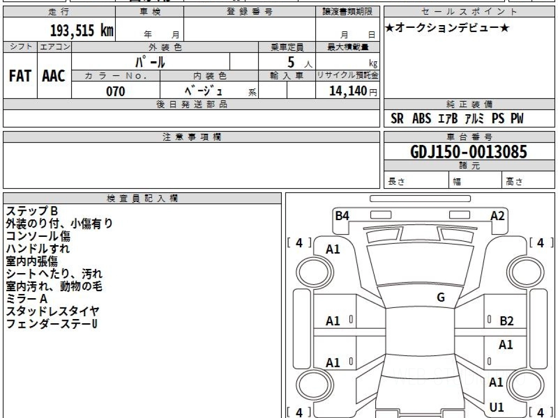Click the 長さ dimension cell

[x=417, y=180]
